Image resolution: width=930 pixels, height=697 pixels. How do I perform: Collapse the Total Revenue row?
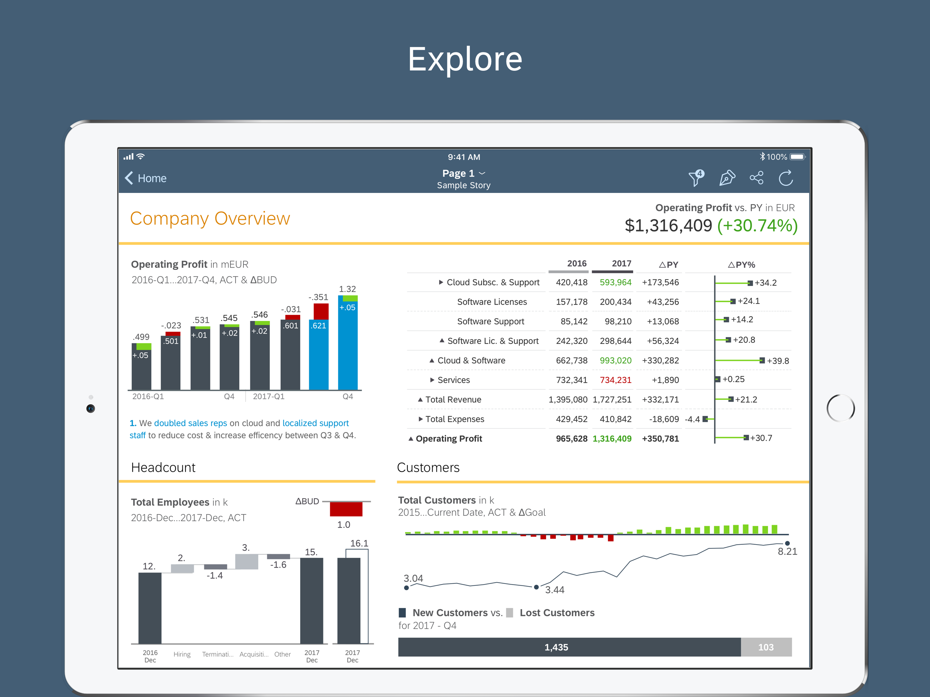[x=420, y=400]
